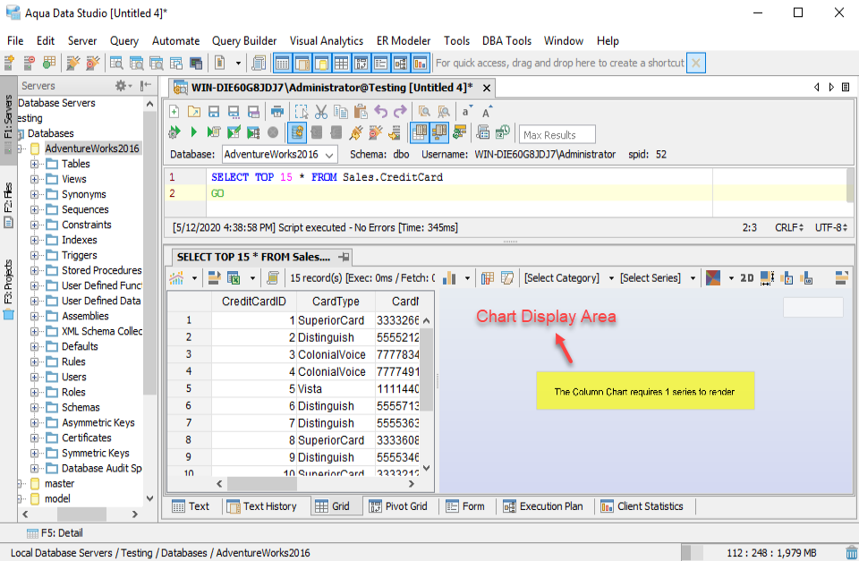
Task: Select the Stored Procedures tree item
Action: coord(101,270)
